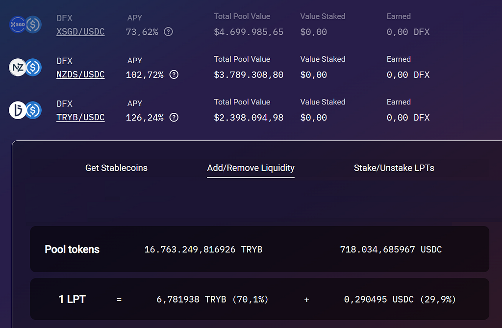Open the XSGD/USDC pool link
This screenshot has width=502, height=328.
point(80,32)
